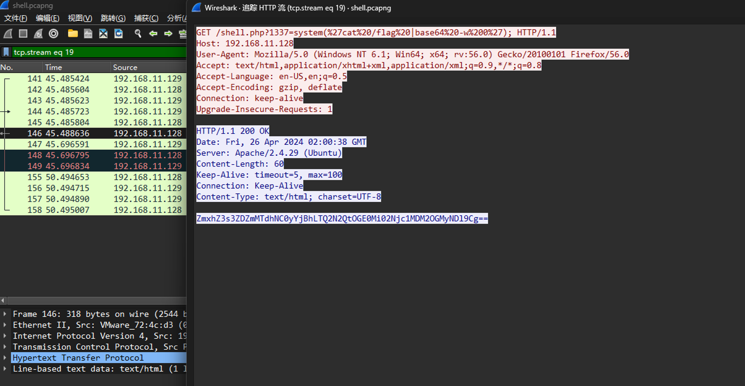This screenshot has width=745, height=386.
Task: Expand the Frame 146 detail row
Action: point(5,314)
